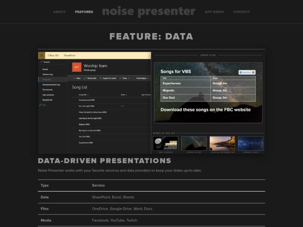This screenshot has width=303, height=227.
Task: Open Service Log in the sidebar
Action: (x=48, y=75)
